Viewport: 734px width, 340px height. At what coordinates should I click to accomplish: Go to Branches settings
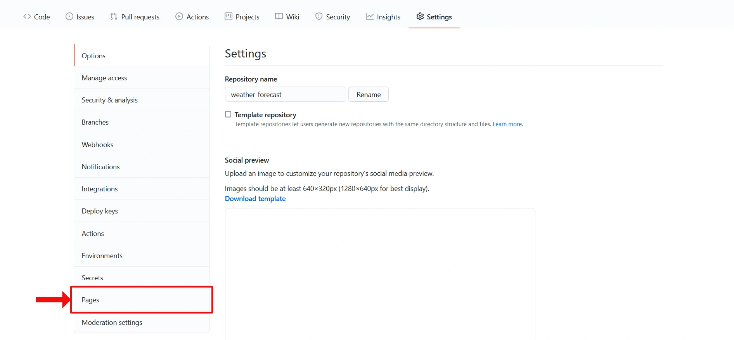(95, 122)
